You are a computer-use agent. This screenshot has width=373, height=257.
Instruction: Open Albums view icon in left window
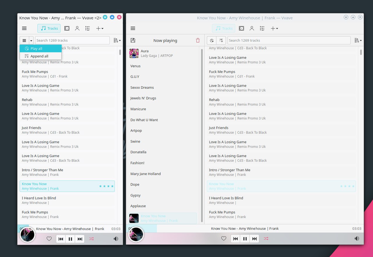[x=67, y=28]
